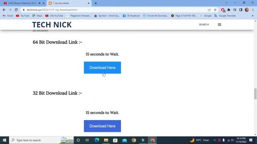Click the TECH NICK site logo
Image resolution: width=257 pixels, height=144 pixels.
(x=52, y=25)
